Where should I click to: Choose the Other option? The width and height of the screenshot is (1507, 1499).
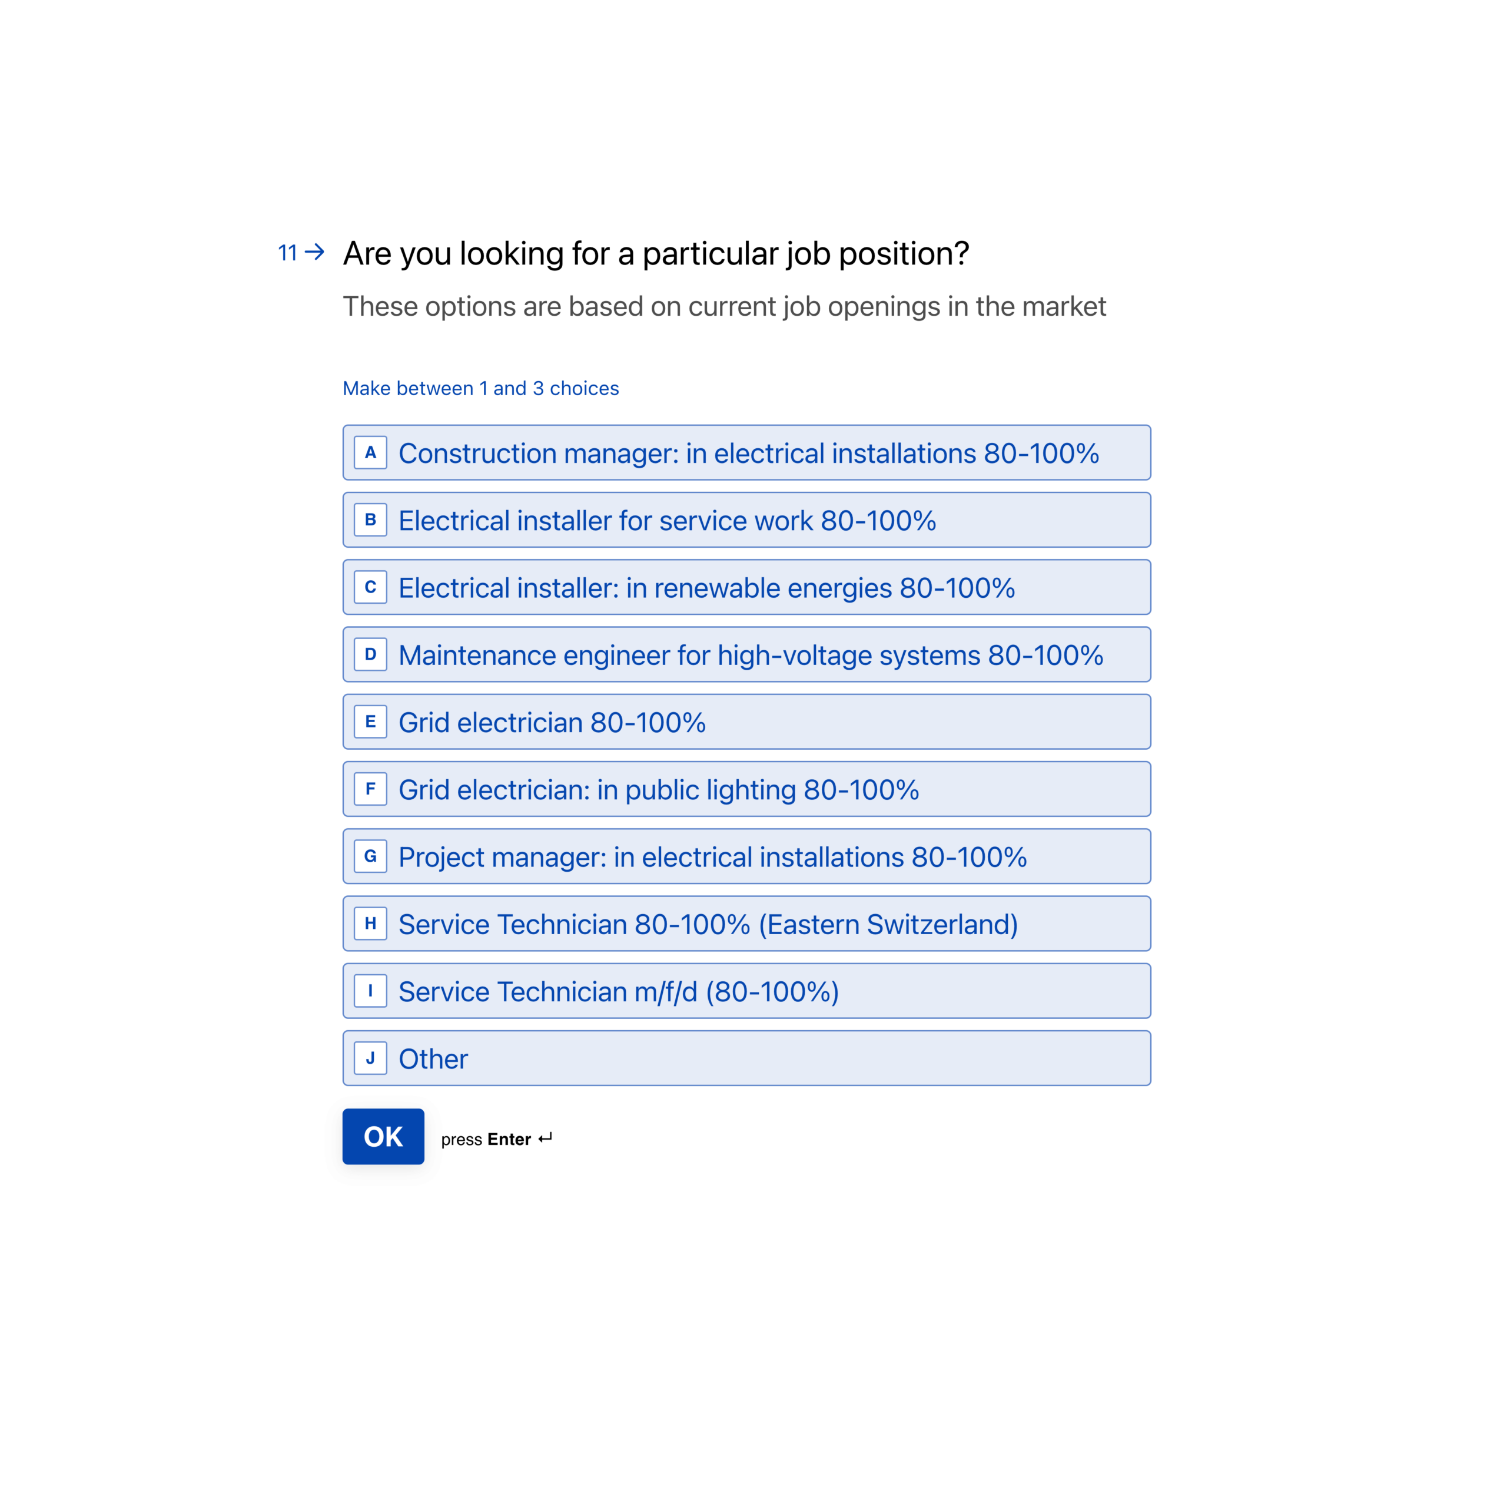click(747, 1058)
